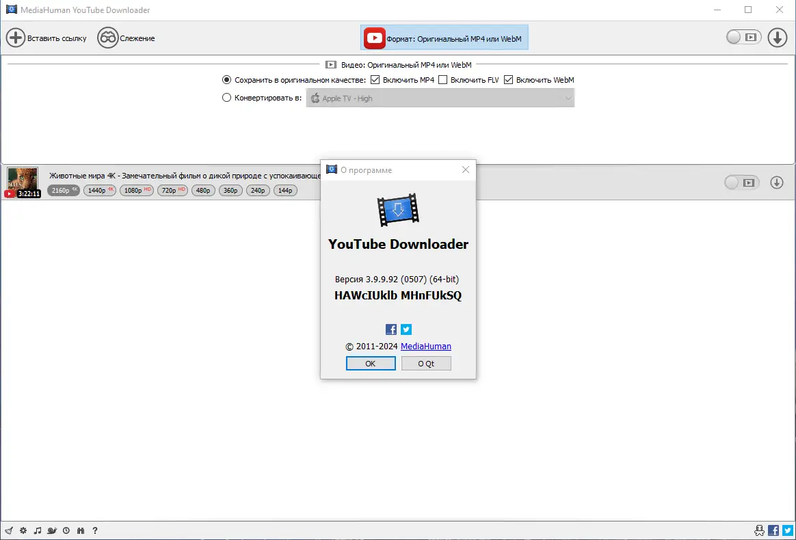796x540 pixels.
Task: Check Включить FLV checkbox
Action: click(x=442, y=80)
